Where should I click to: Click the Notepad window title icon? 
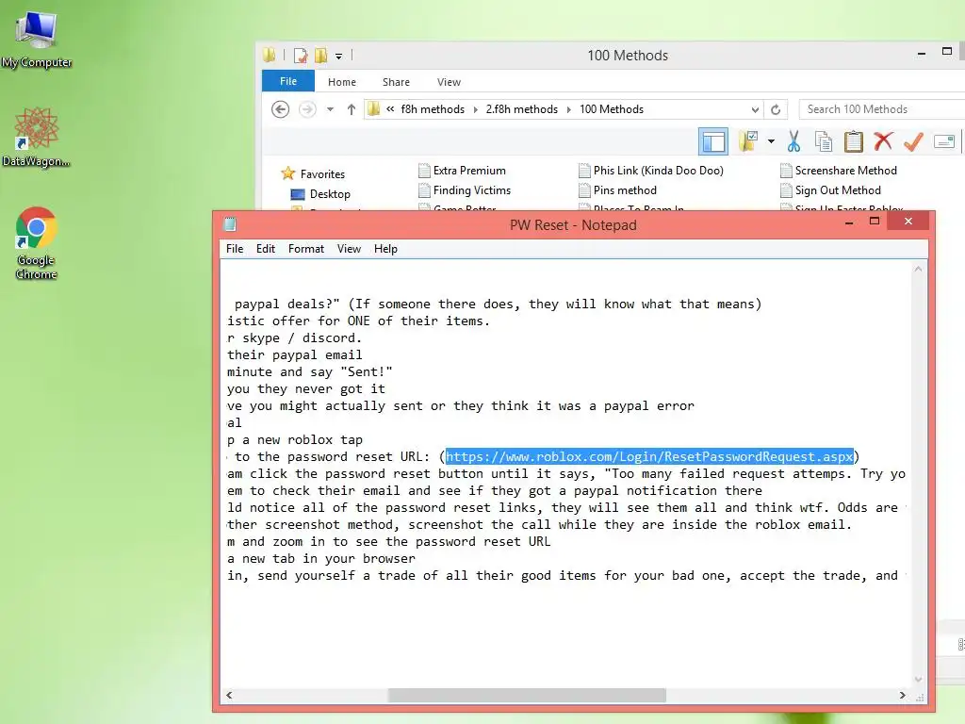(230, 224)
